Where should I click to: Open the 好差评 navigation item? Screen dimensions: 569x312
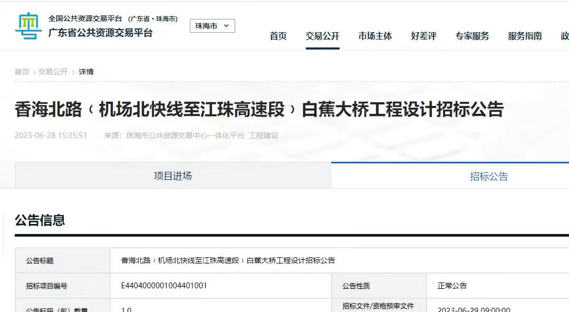coord(423,36)
